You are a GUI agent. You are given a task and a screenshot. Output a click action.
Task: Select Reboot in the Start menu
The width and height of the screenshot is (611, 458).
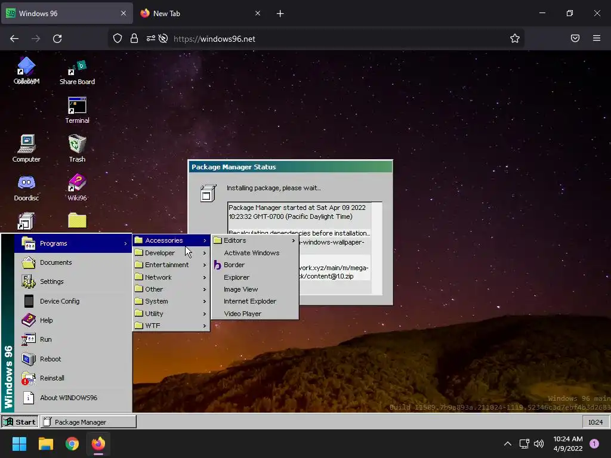pyautogui.click(x=73, y=358)
